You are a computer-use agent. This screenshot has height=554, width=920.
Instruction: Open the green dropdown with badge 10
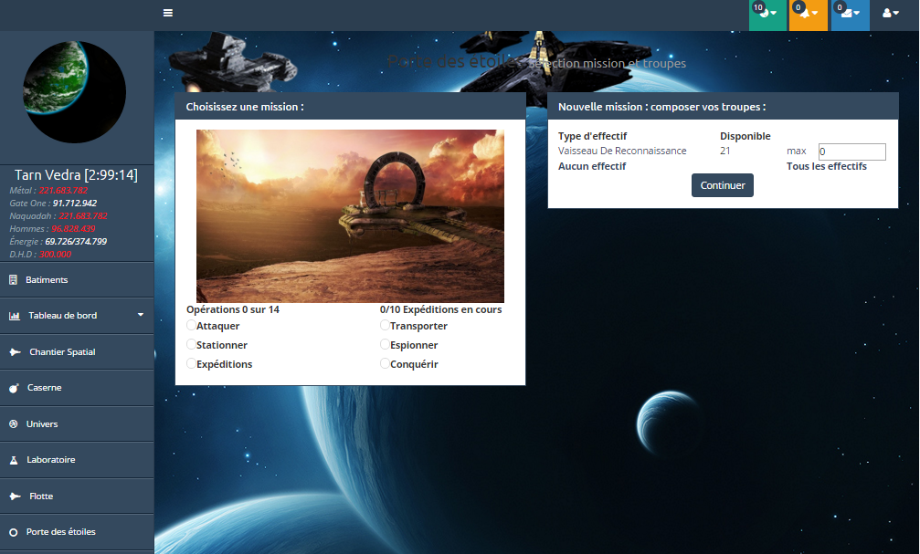pos(767,16)
